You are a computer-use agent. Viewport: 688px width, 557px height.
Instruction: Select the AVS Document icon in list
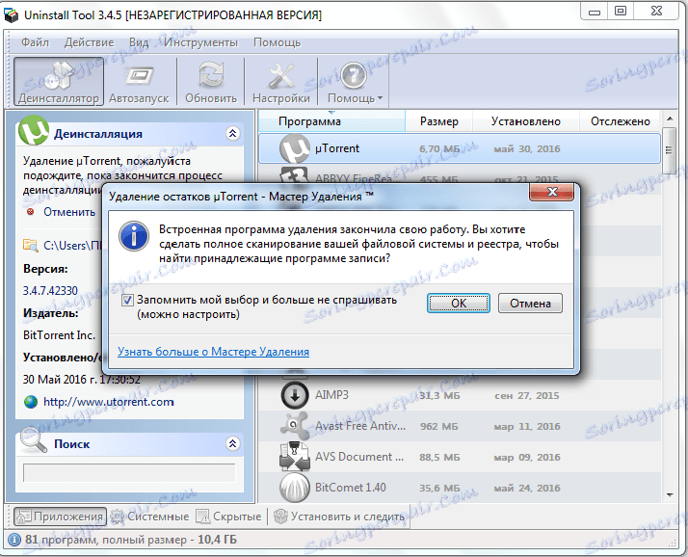[x=295, y=457]
